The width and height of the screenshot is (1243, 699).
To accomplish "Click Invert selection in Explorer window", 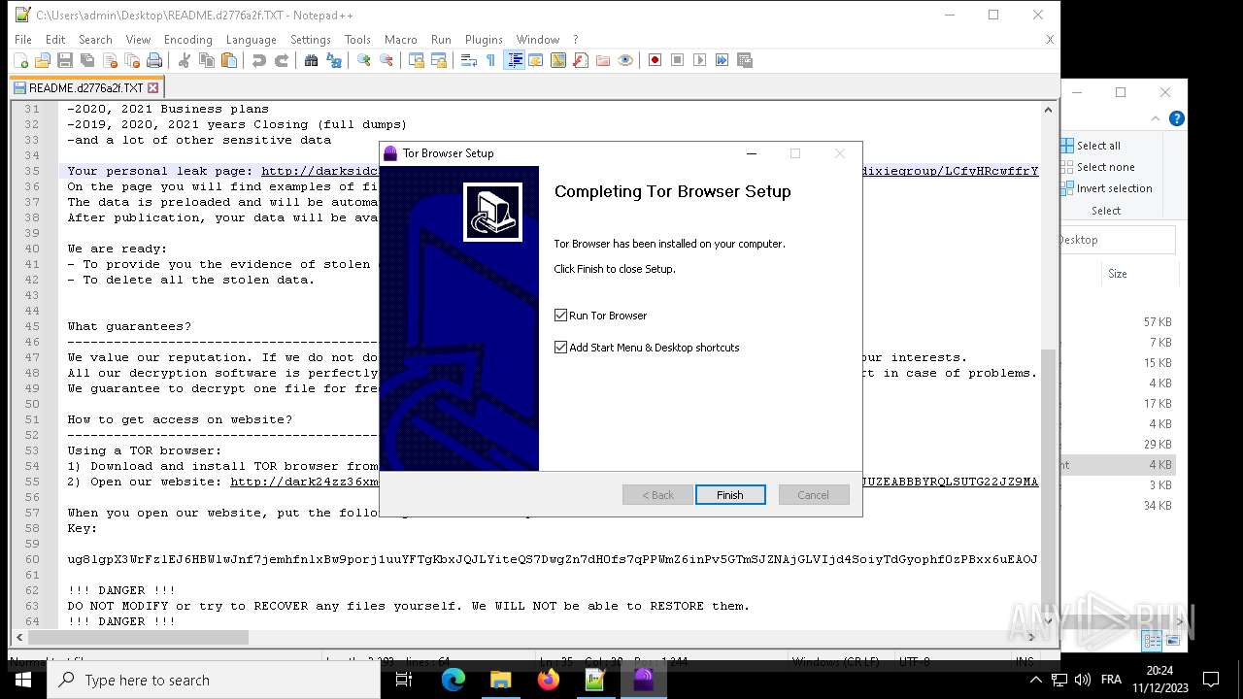I will (1106, 188).
